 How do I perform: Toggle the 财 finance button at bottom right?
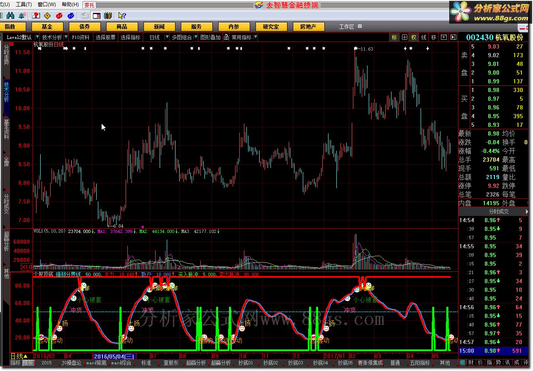point(471,363)
